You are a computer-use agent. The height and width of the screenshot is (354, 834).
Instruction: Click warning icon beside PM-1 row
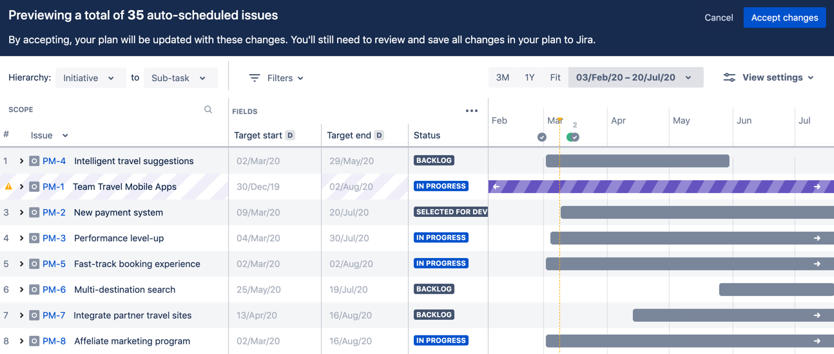pyautogui.click(x=8, y=187)
